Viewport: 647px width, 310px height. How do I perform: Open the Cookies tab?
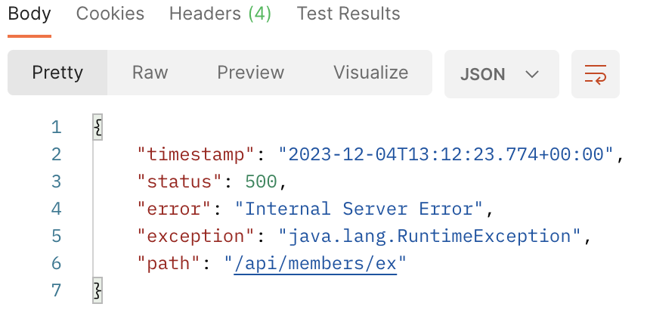point(110,14)
